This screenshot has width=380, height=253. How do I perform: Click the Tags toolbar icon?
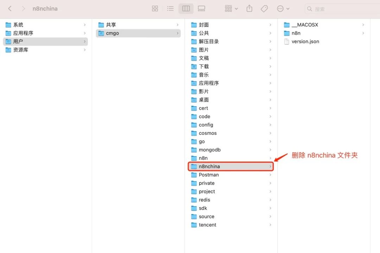264,9
